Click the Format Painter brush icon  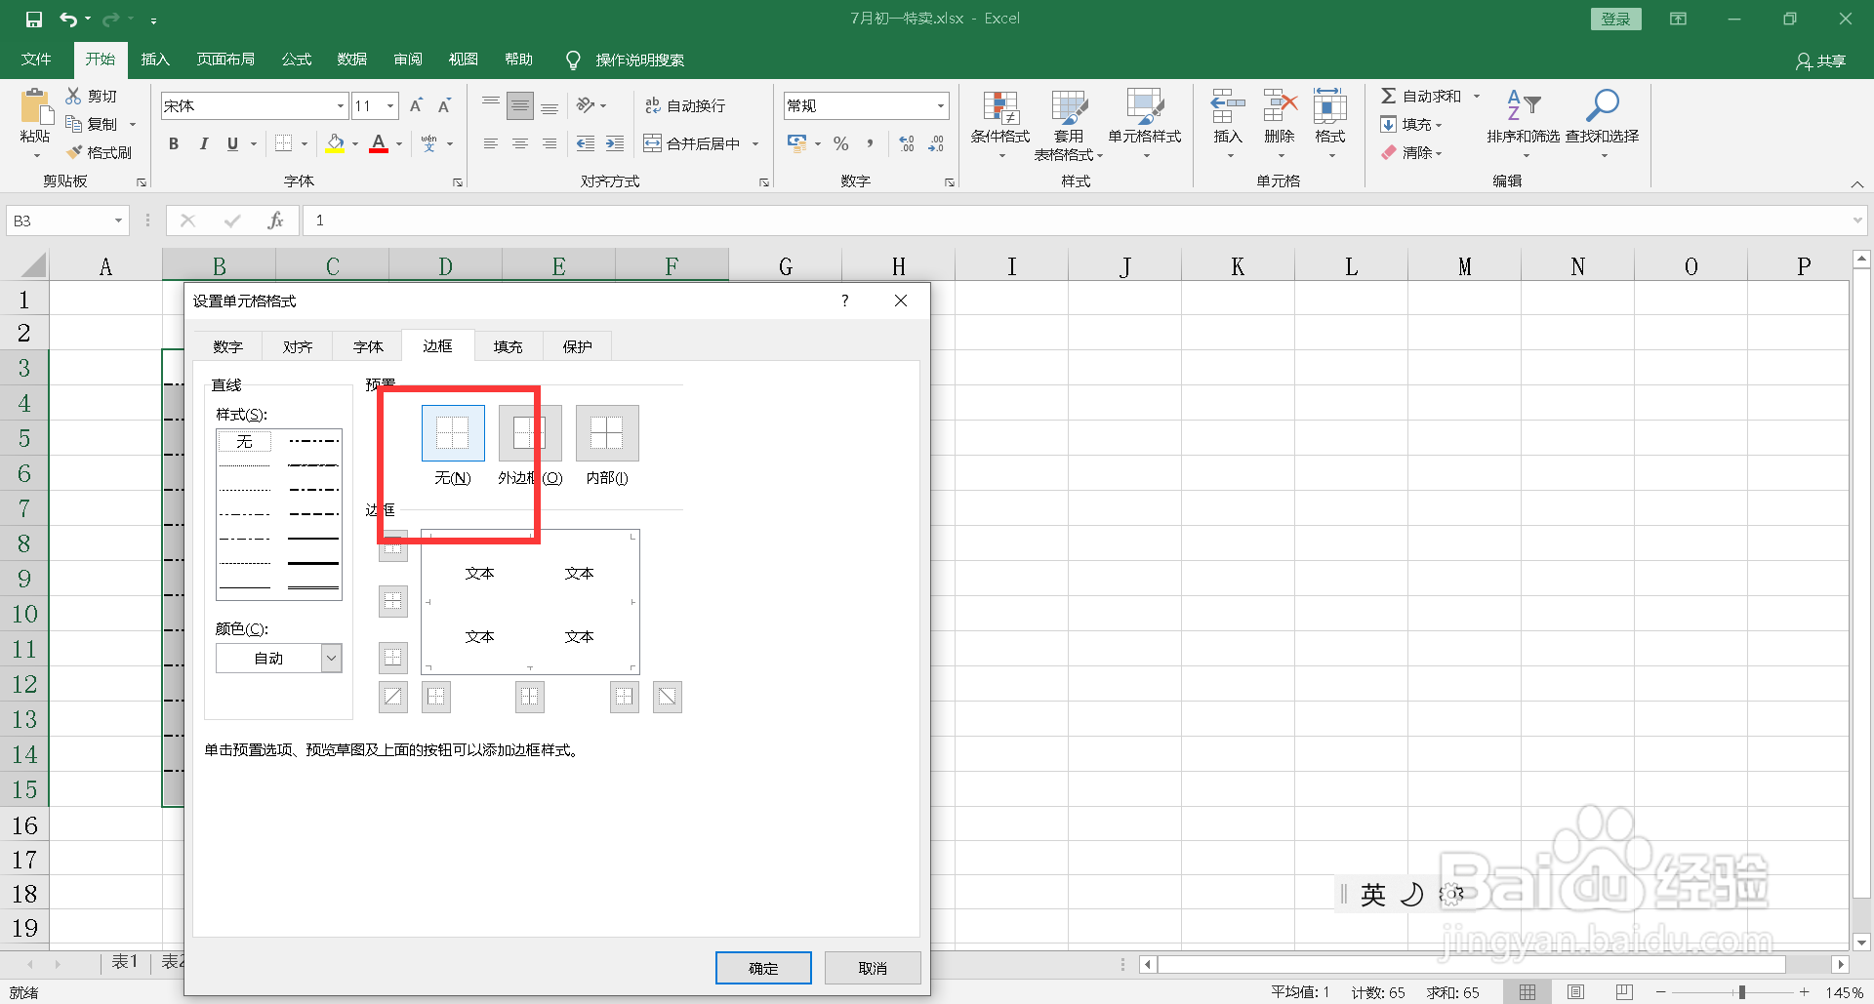click(x=74, y=152)
